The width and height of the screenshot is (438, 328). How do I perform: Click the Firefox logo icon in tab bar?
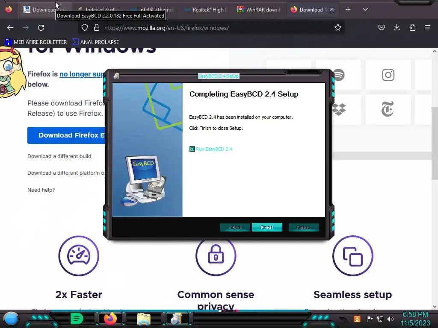coord(9,9)
